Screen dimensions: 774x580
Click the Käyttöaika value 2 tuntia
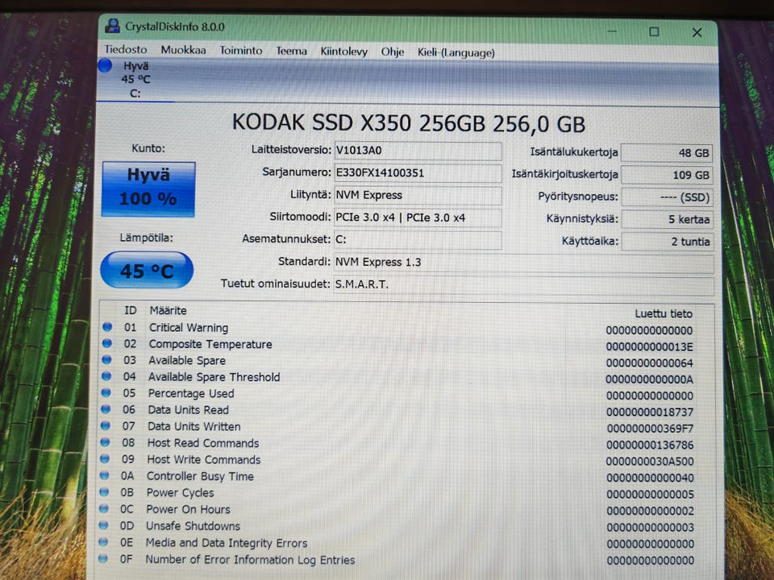click(667, 242)
